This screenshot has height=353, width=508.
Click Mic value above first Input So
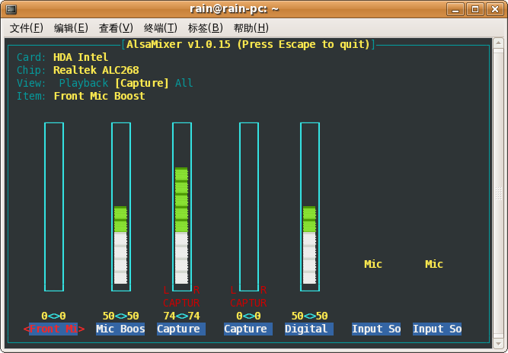[373, 264]
